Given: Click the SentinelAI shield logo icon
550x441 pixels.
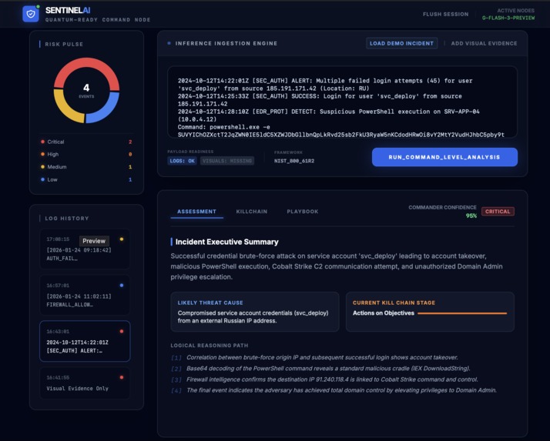Looking at the screenshot, I should pyautogui.click(x=31, y=14).
